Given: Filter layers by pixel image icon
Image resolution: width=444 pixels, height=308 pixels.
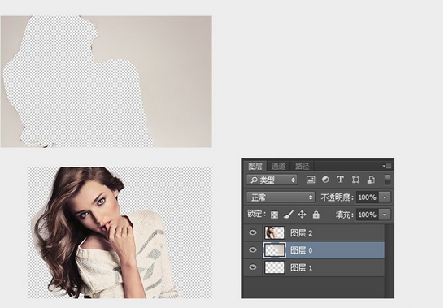Looking at the screenshot, I should pos(311,180).
